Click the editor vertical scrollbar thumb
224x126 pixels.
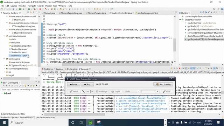175,45
